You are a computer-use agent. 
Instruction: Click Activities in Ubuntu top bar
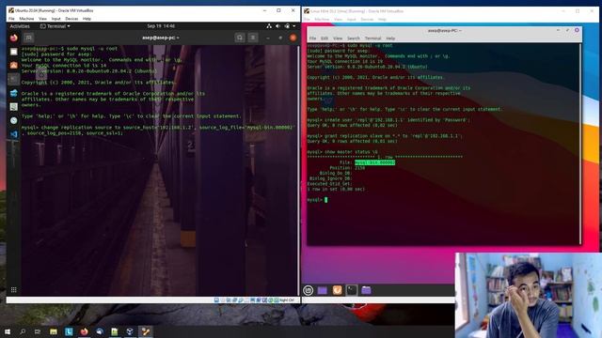tap(20, 26)
